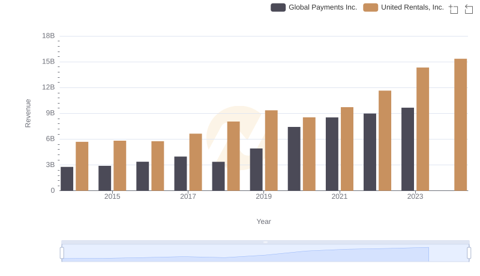
Task: Click the 2019 Global Payments bar
Action: click(256, 170)
